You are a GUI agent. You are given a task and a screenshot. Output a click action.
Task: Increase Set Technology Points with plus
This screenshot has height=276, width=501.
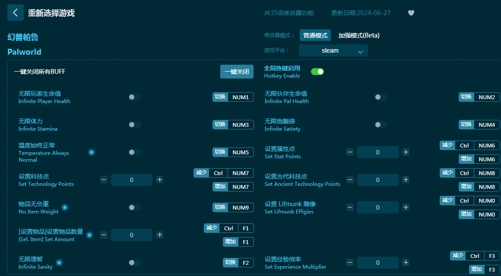(x=160, y=180)
